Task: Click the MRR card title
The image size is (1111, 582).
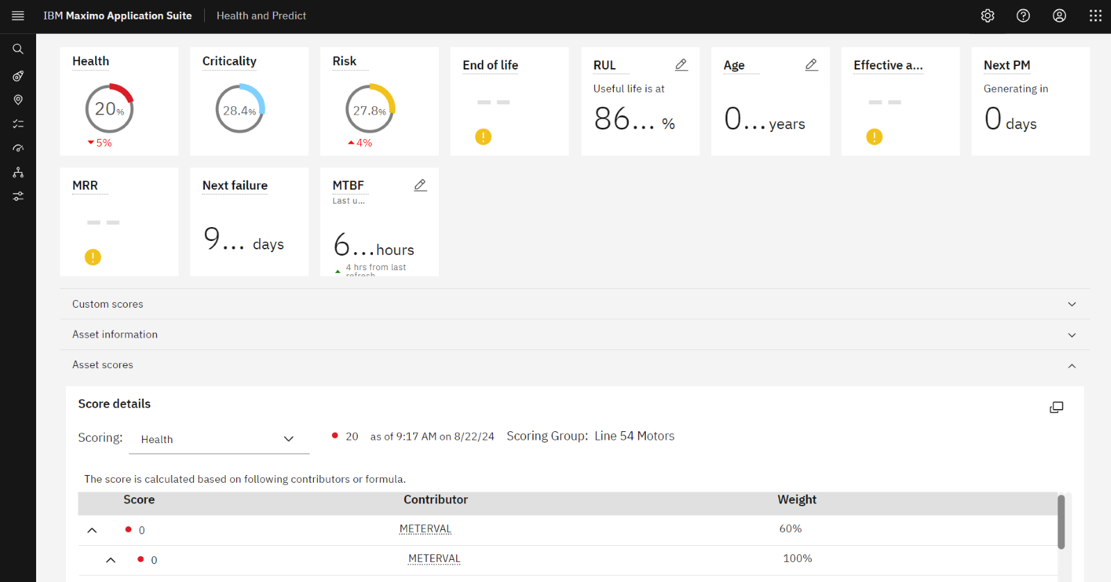Action: (x=85, y=185)
